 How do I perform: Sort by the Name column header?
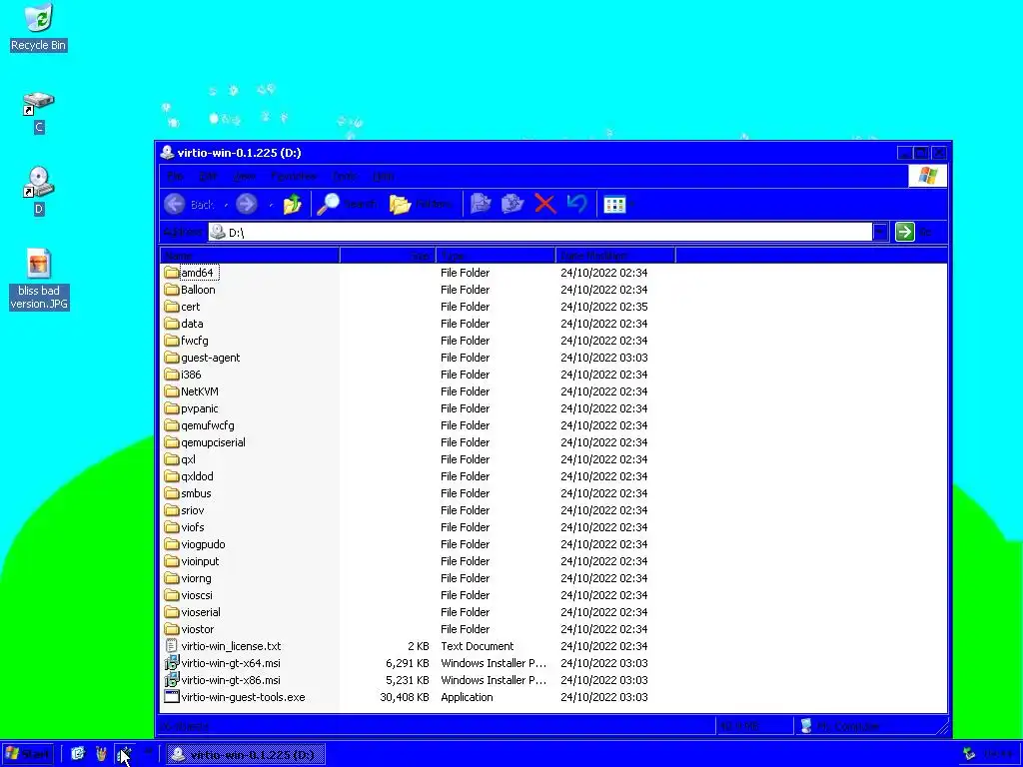coord(250,256)
